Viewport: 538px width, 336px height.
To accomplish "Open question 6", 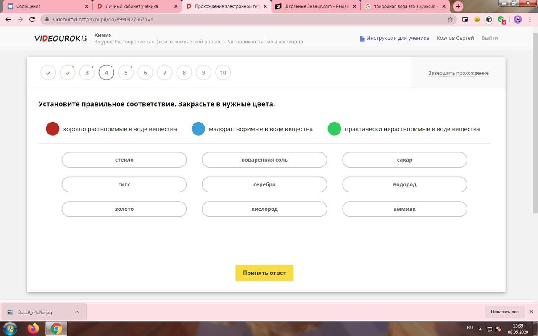I will (x=145, y=73).
